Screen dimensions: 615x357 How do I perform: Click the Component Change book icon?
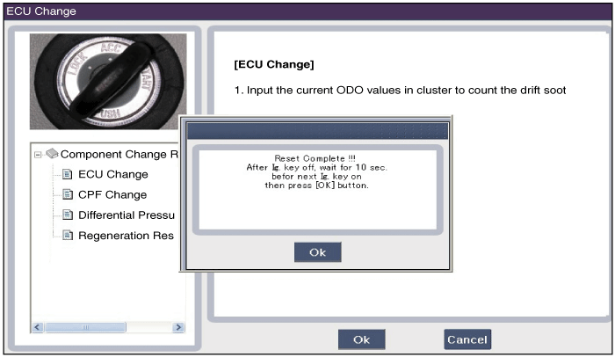coord(52,154)
